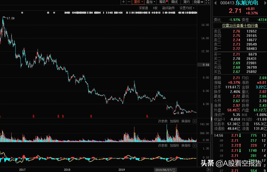
Task: Enable the B股 display option
Action: click(x=155, y=8)
